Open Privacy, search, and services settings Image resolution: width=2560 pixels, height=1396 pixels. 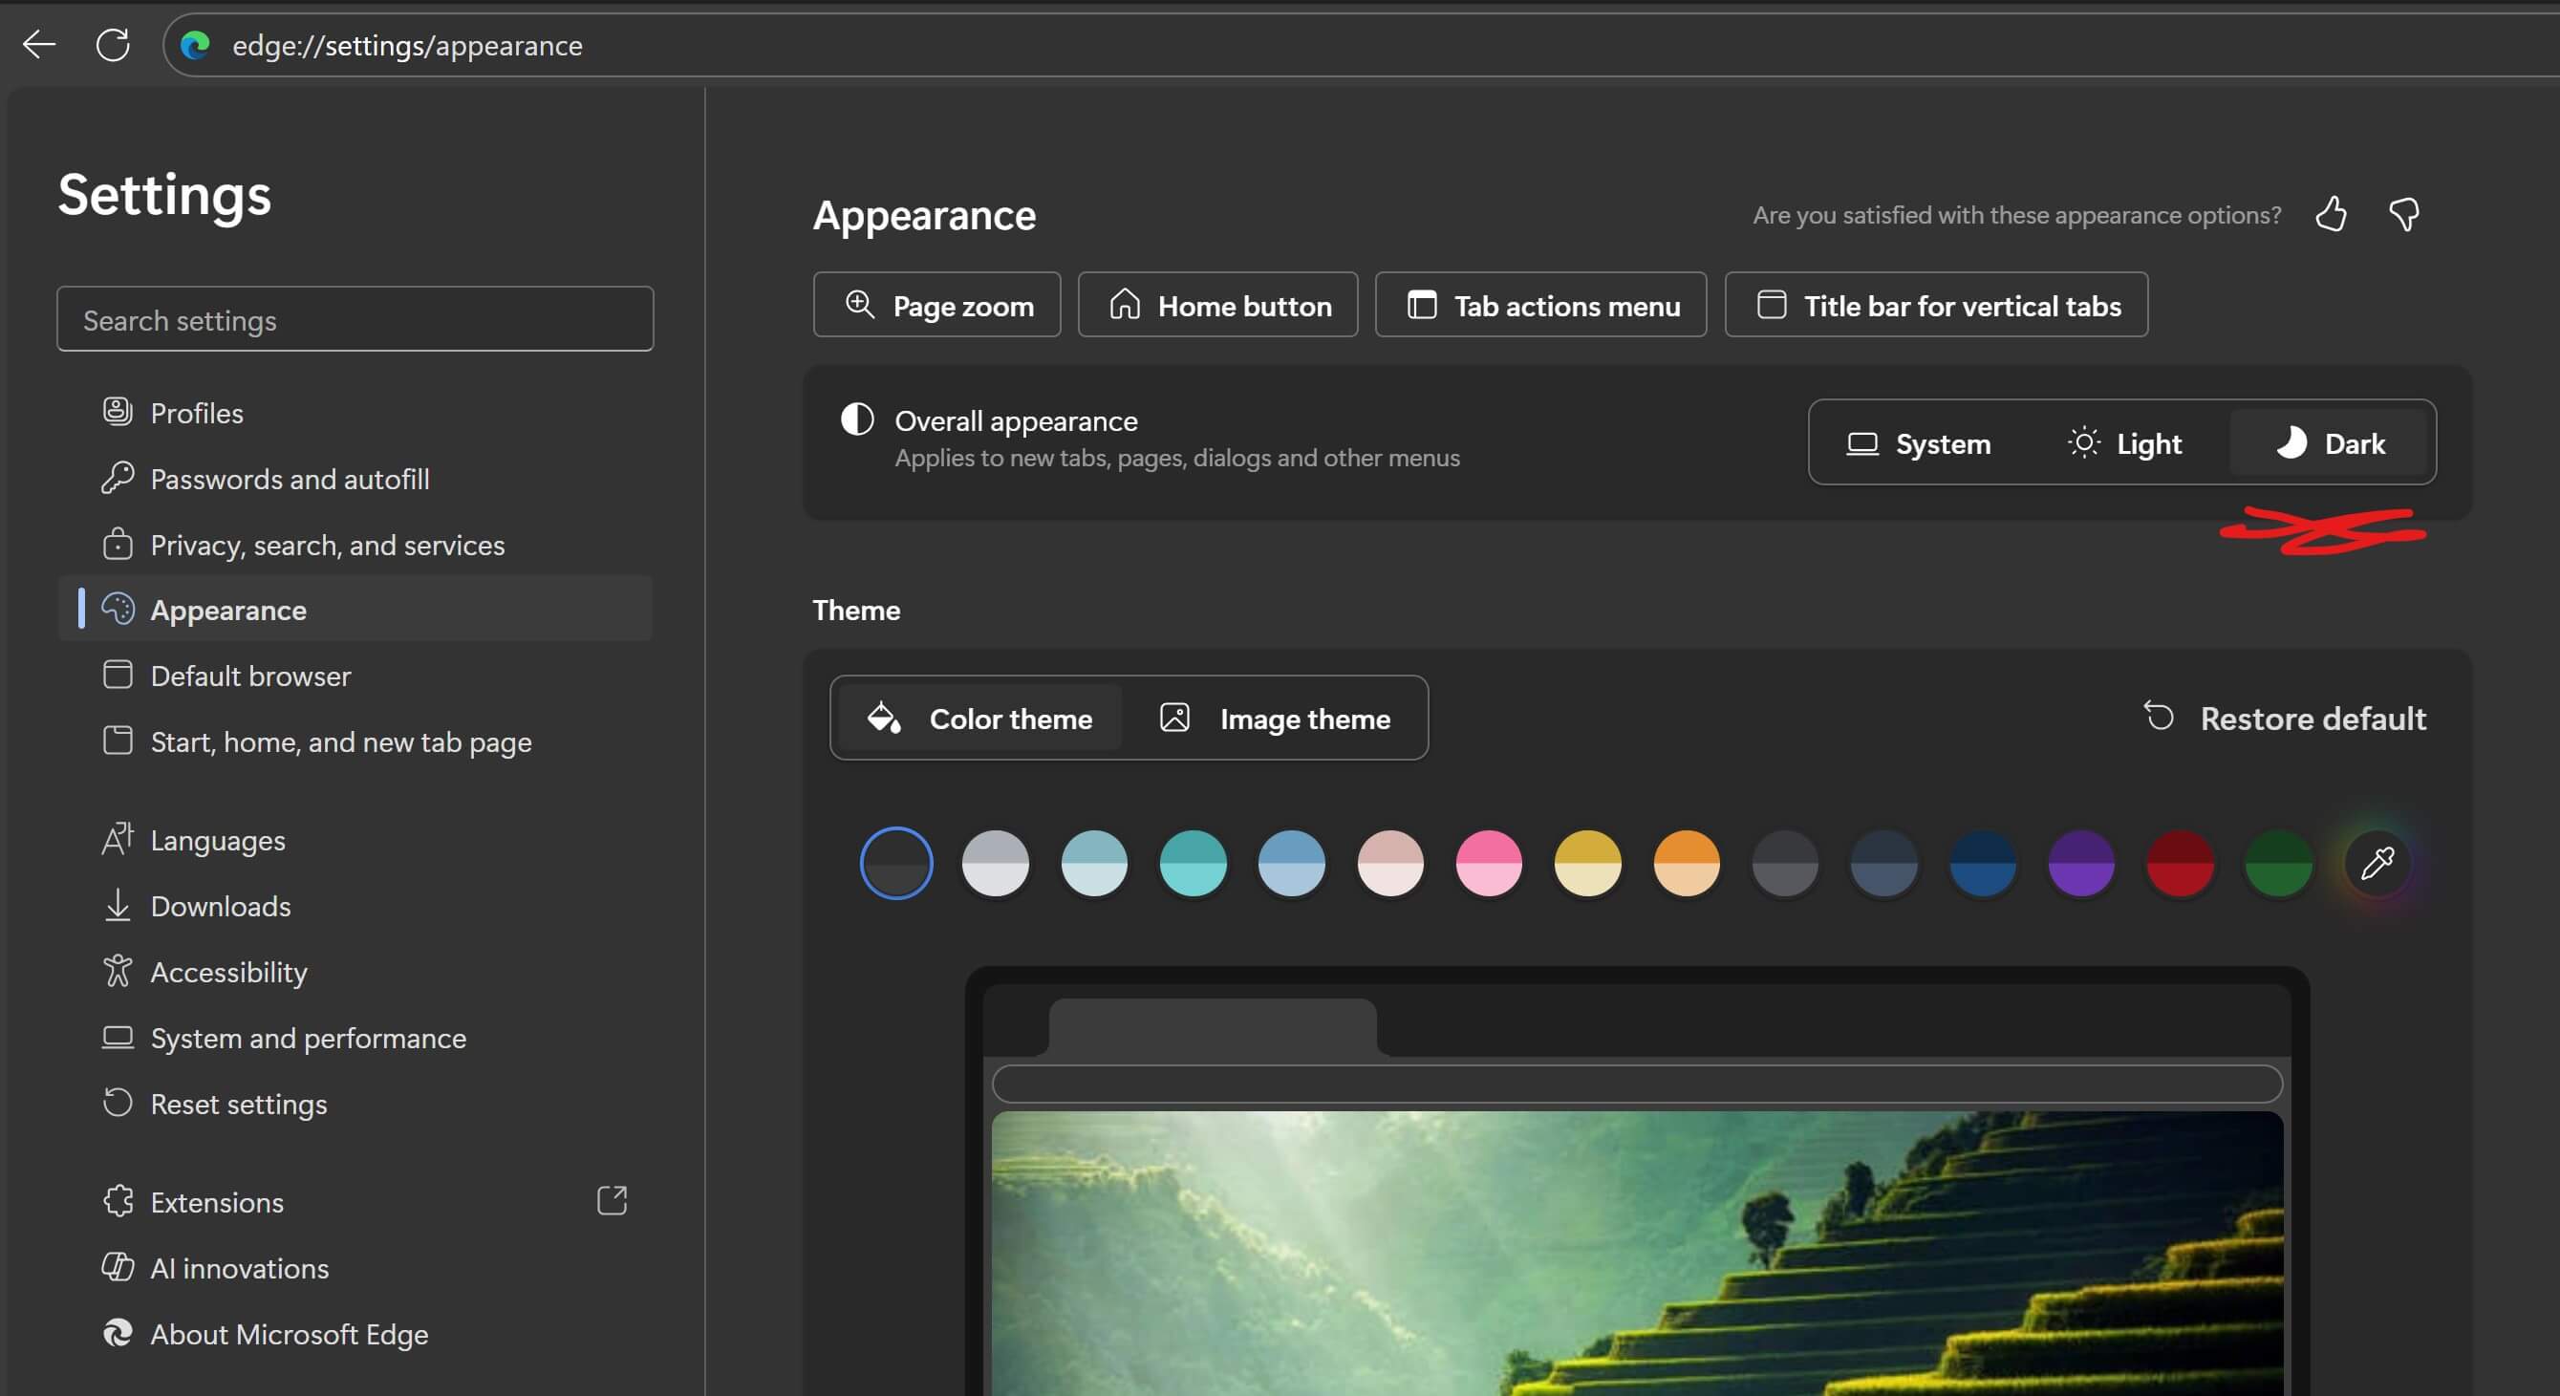coord(327,545)
